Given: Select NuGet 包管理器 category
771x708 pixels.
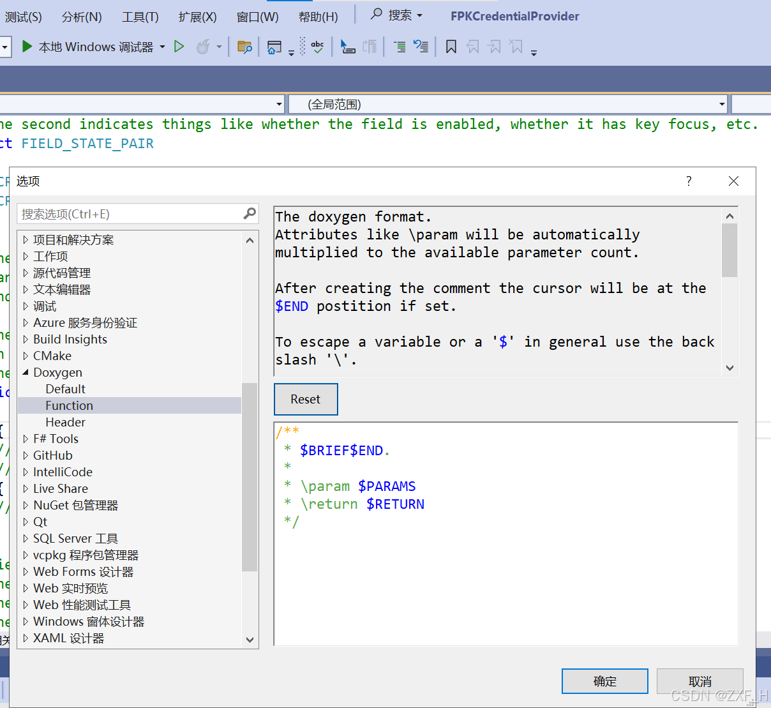Looking at the screenshot, I should click(x=75, y=506).
